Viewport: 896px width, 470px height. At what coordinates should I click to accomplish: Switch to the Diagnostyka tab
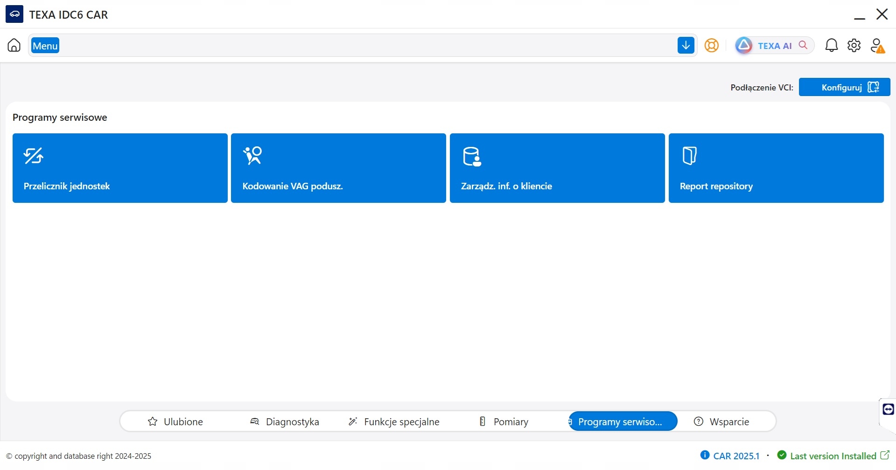coord(285,422)
